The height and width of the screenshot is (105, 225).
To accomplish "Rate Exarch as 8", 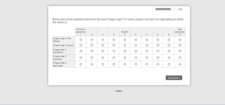I will click(x=158, y=45).
